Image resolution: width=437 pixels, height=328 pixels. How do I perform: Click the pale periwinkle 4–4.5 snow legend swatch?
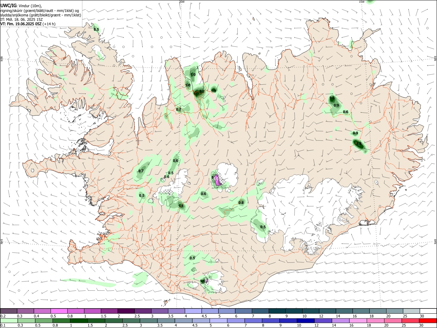point(193,311)
